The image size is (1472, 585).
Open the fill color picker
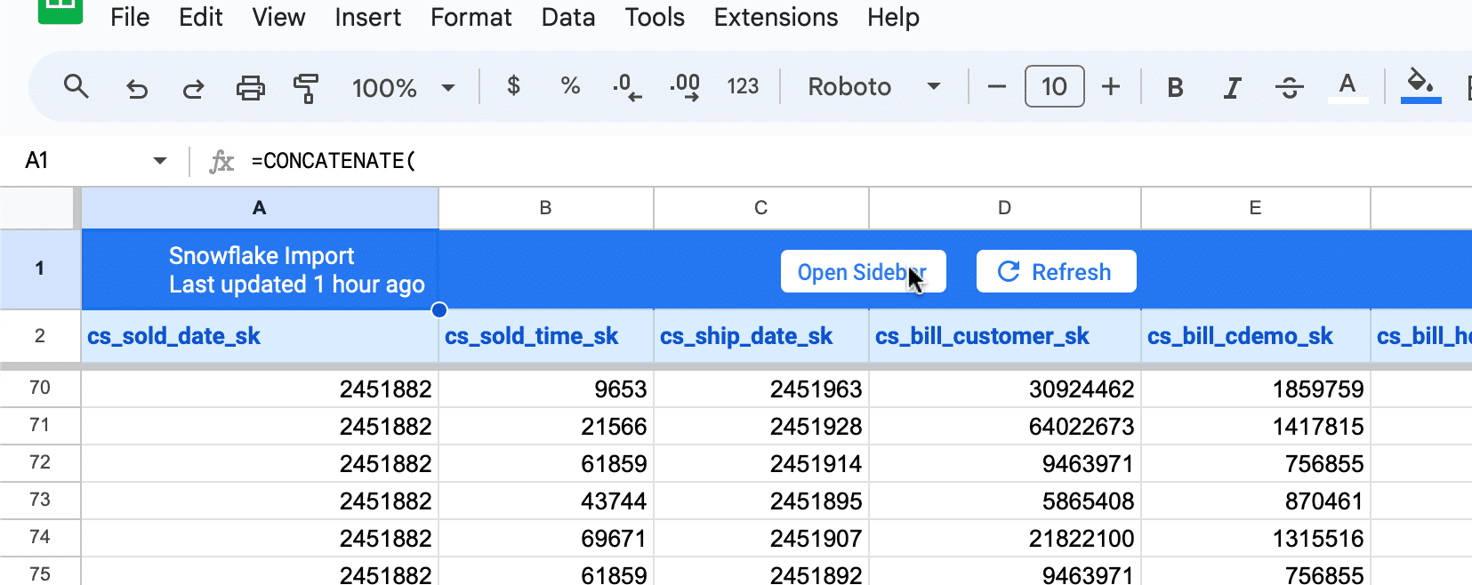tap(1420, 86)
